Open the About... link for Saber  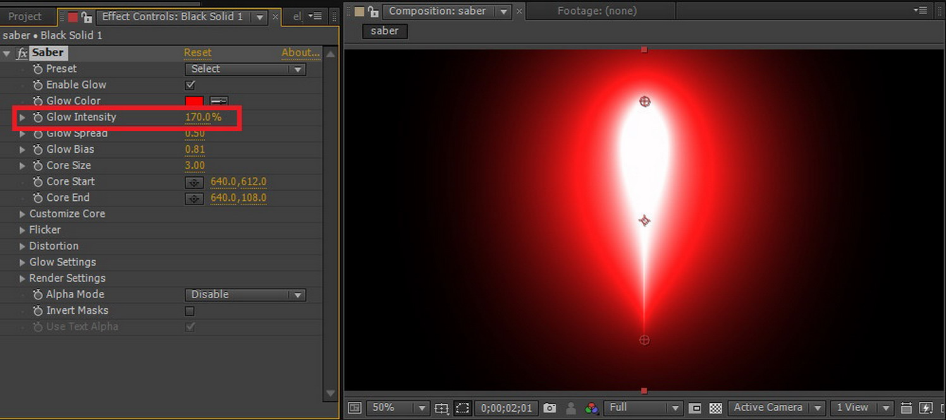point(301,53)
